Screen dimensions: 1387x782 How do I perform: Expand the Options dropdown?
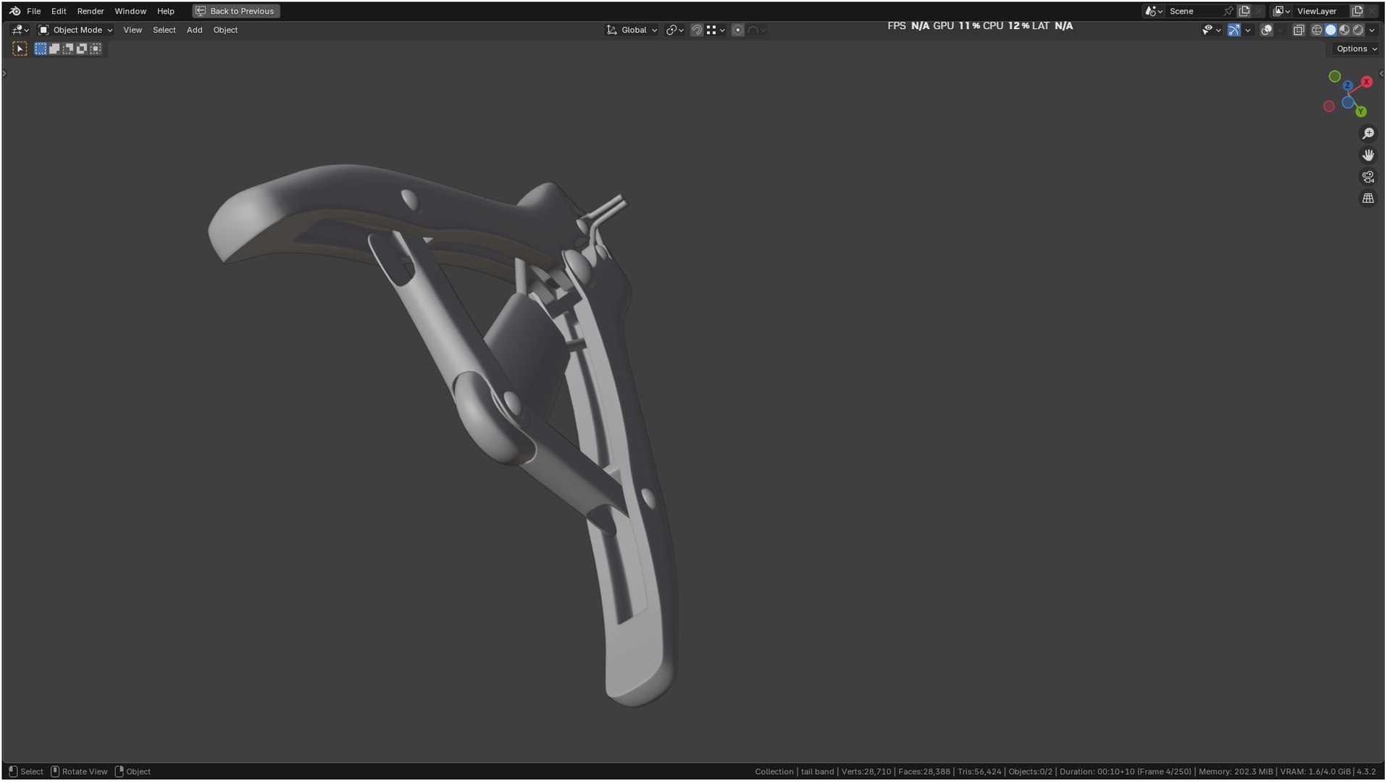click(1357, 49)
